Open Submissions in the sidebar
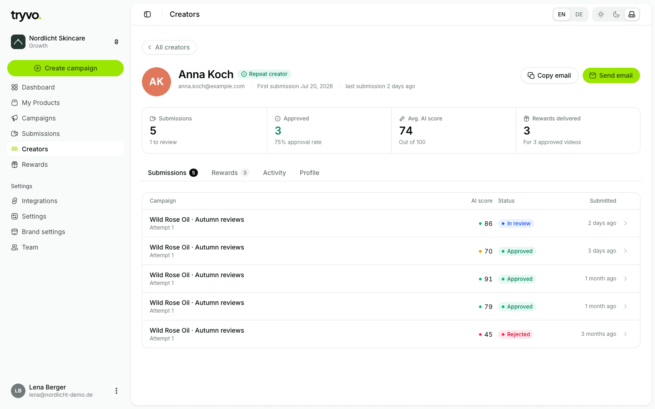The height and width of the screenshot is (409, 655). pos(65,134)
